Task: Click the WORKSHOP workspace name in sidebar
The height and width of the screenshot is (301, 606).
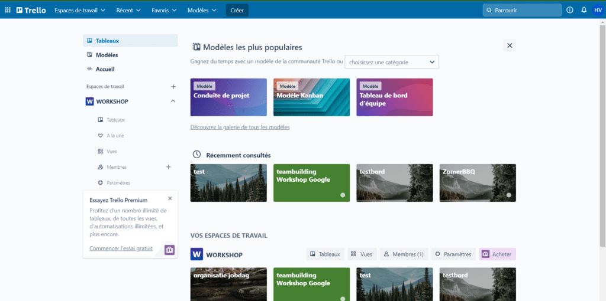Action: pyautogui.click(x=112, y=102)
